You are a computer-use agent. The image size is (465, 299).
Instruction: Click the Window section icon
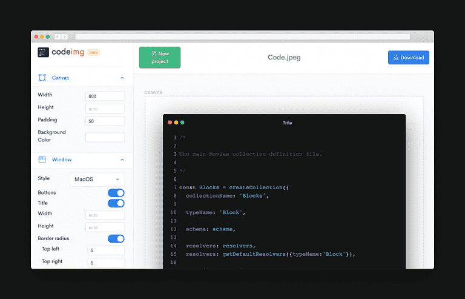(42, 160)
